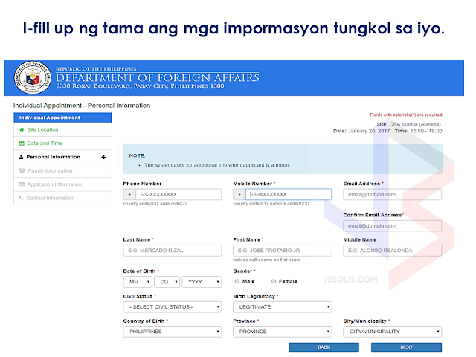Click the Site Location home icon
This screenshot has width=476, height=357.
pyautogui.click(x=22, y=129)
